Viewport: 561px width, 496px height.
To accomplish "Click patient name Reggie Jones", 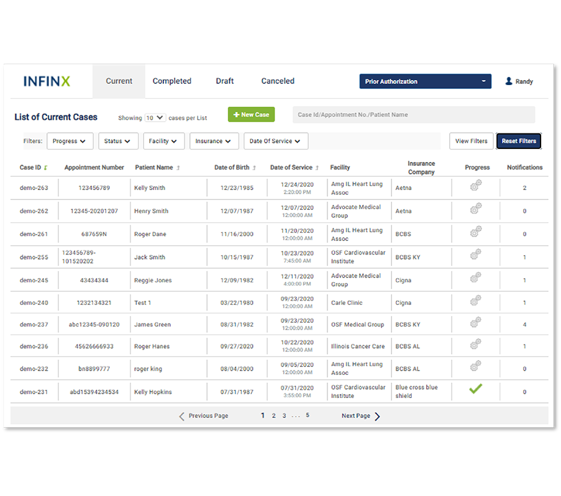I will pos(153,281).
